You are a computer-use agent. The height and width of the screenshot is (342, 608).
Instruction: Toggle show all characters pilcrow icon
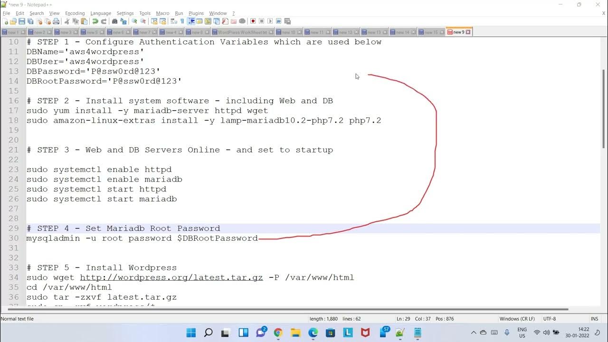click(x=182, y=21)
